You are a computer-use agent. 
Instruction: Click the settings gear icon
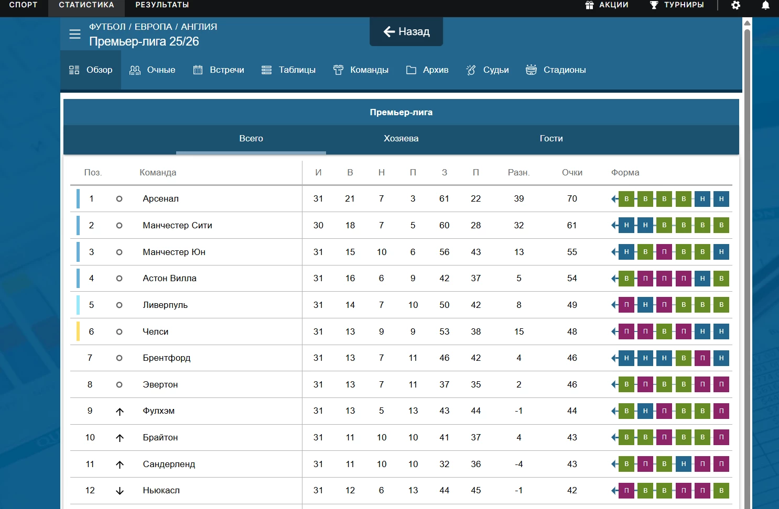736,5
